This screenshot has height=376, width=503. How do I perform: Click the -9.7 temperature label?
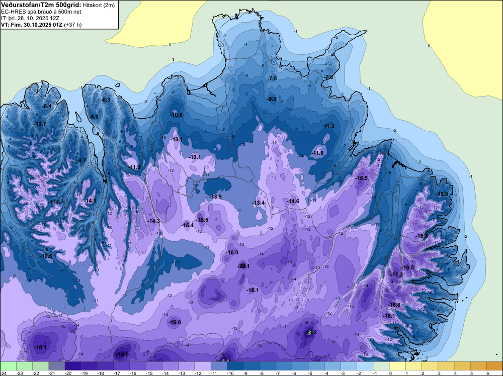[x=81, y=160]
